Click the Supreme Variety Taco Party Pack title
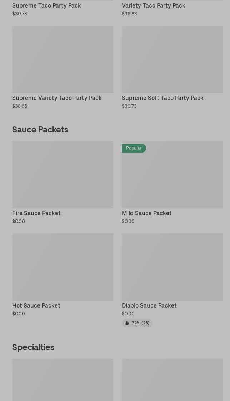This screenshot has width=230, height=401. pyautogui.click(x=57, y=98)
